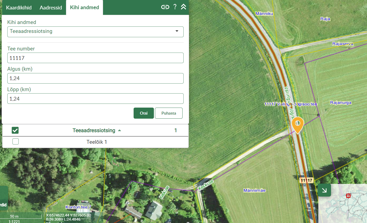Copy the map link via chain icon
367x223 pixels.
[165, 7]
